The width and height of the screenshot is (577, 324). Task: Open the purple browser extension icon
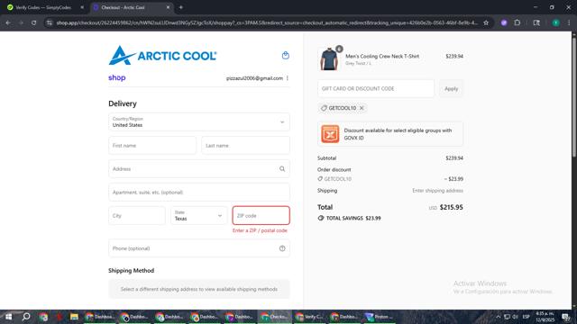pyautogui.click(x=504, y=22)
